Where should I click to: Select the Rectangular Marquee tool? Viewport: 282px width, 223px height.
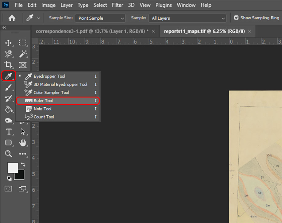tap(23, 43)
